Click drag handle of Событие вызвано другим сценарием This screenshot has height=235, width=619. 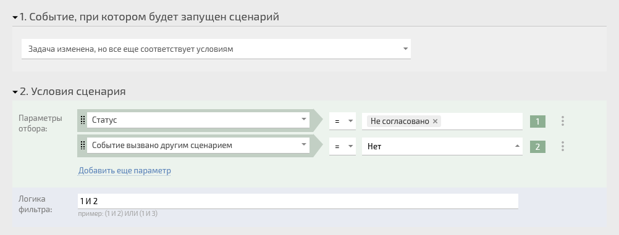pos(83,146)
